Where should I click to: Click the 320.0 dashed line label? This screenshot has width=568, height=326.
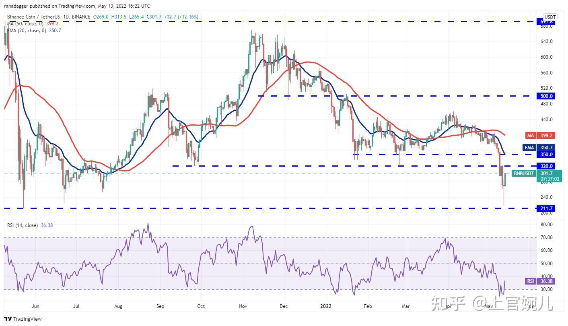click(547, 166)
